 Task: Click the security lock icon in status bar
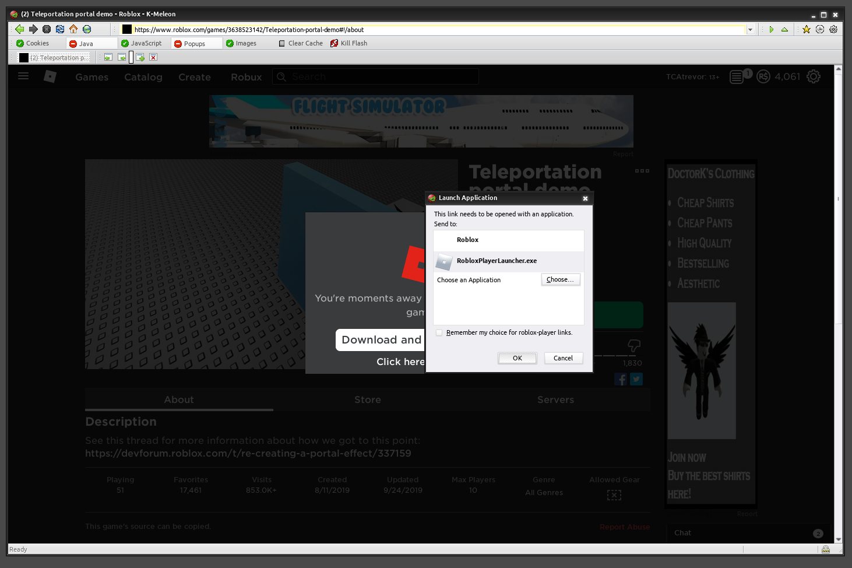(826, 549)
